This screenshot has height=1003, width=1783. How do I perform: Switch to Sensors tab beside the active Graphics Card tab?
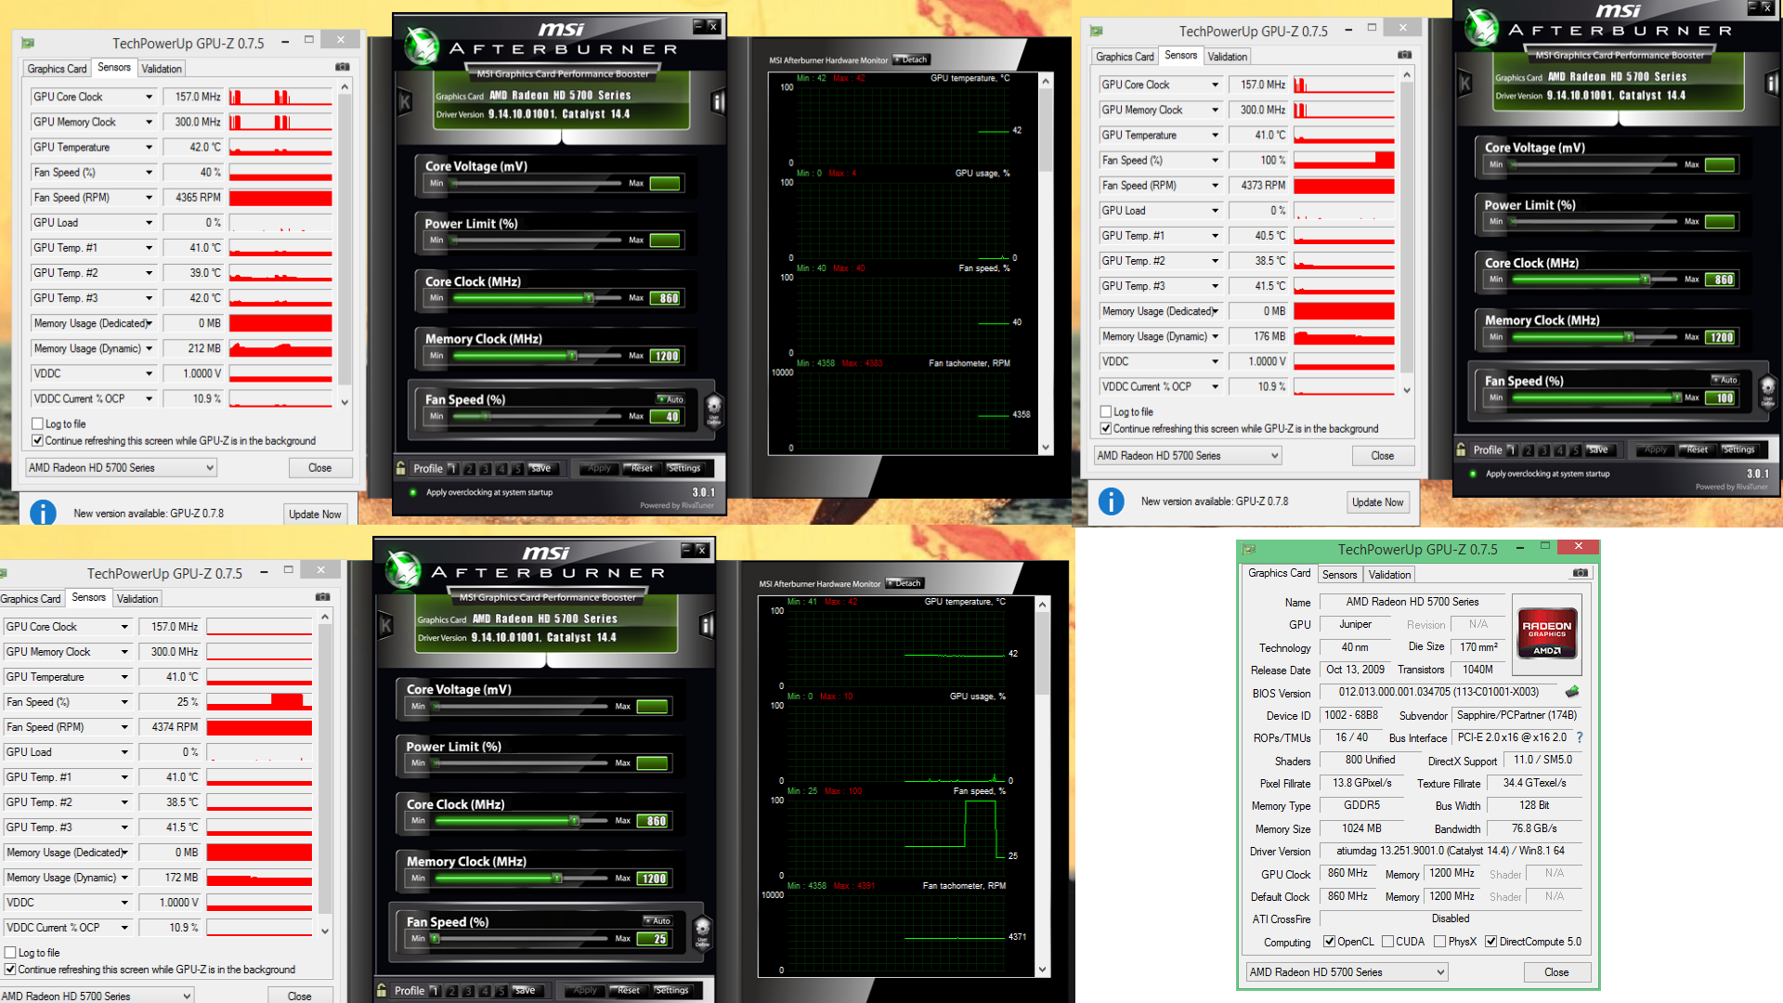point(1339,575)
